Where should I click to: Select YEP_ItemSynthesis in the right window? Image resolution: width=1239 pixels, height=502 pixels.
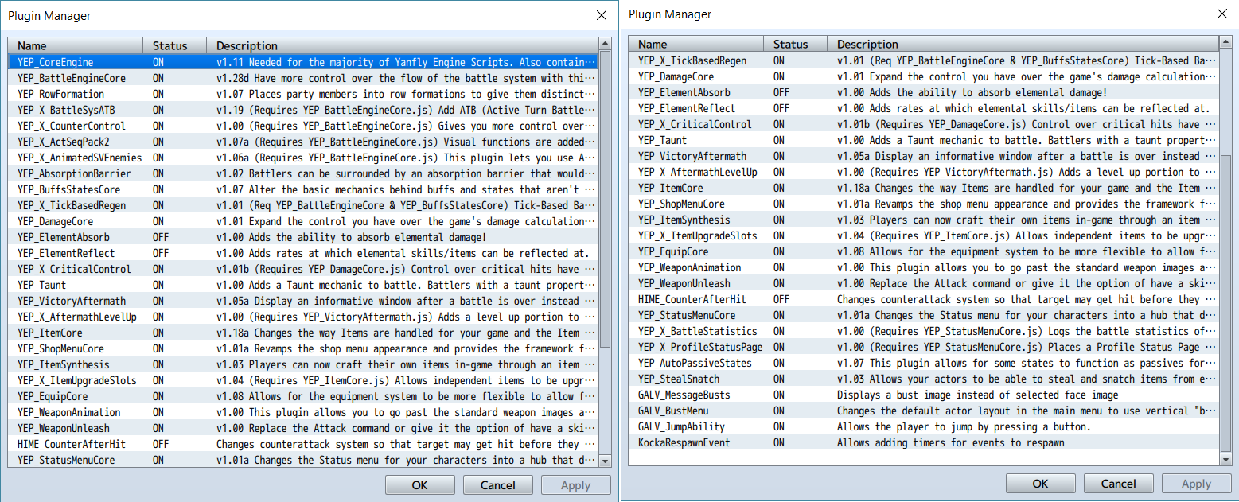924,220
